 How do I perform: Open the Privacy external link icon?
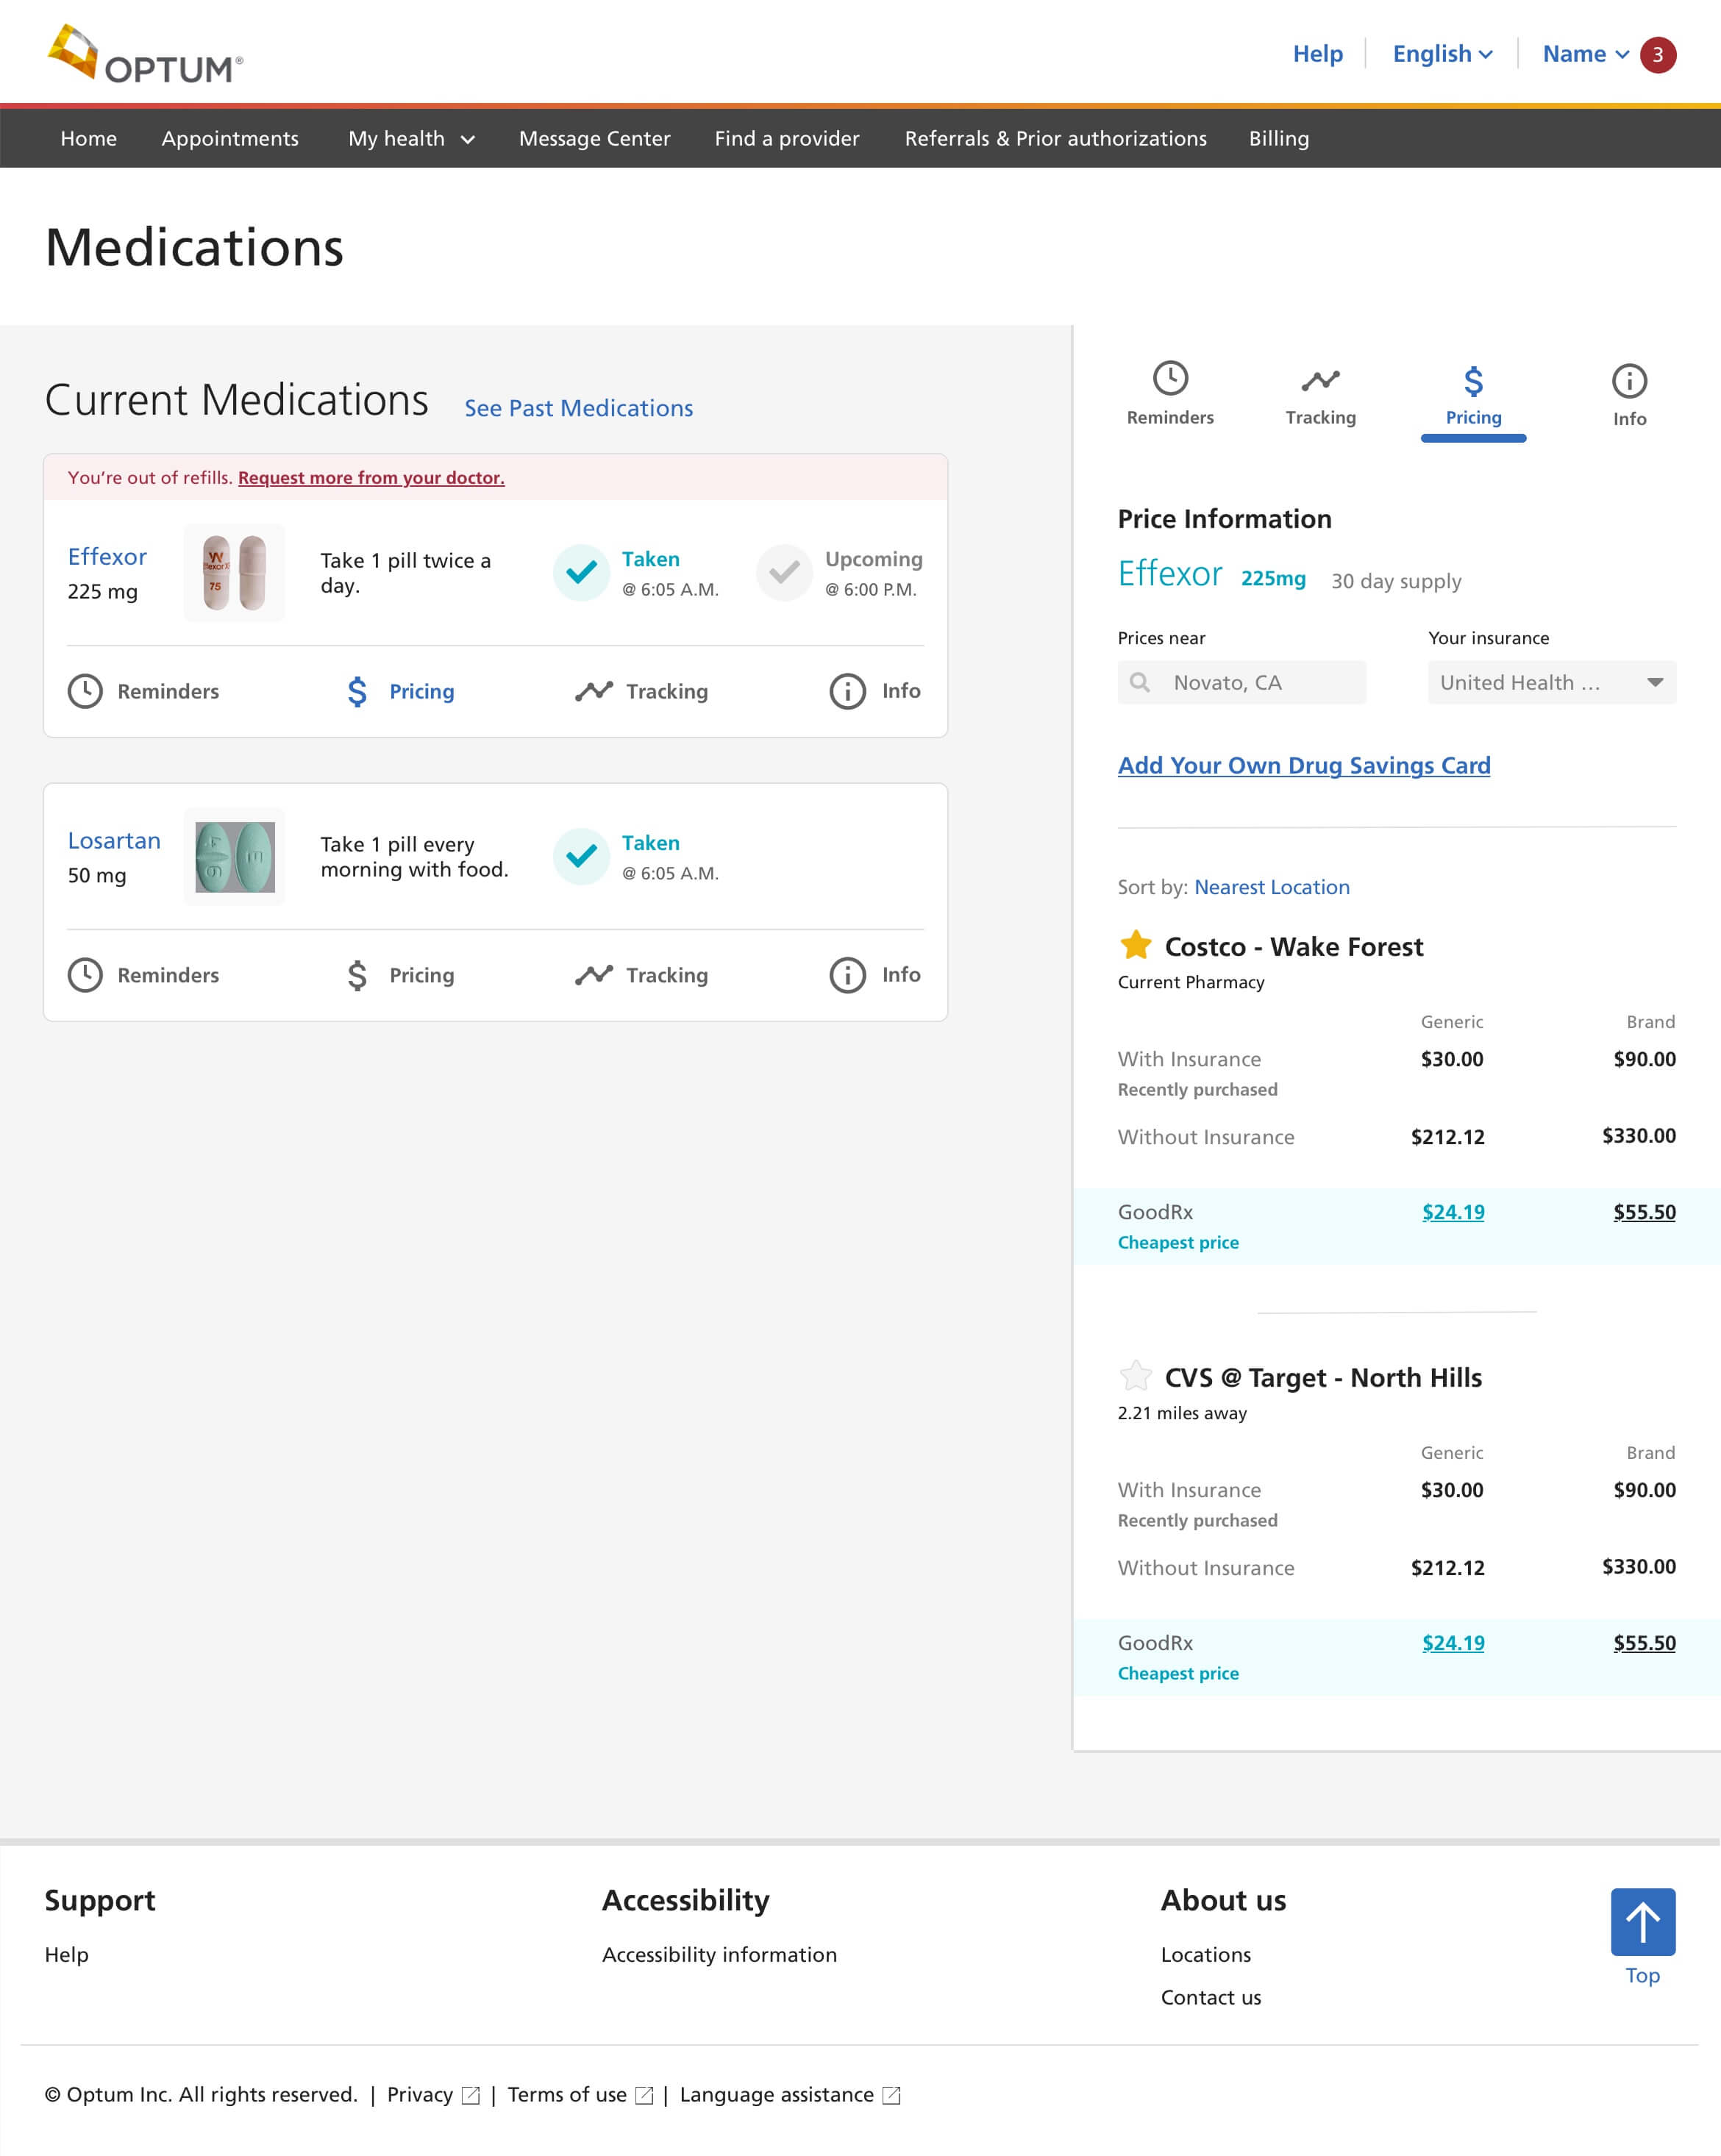tap(471, 2095)
